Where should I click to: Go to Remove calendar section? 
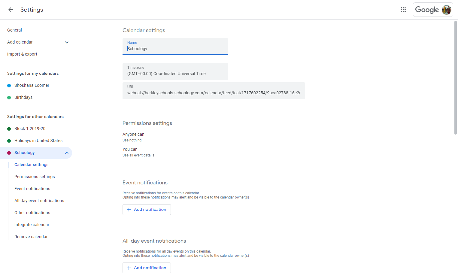coord(31,237)
